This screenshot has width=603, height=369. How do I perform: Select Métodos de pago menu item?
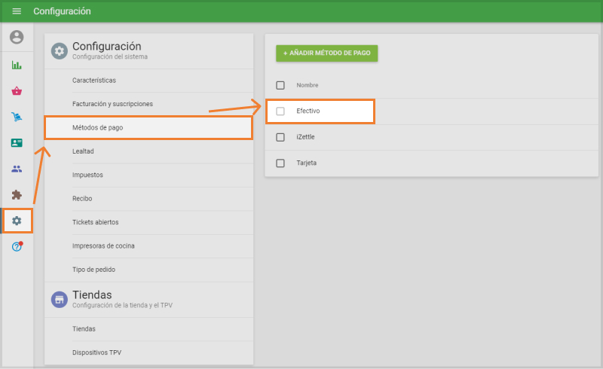tap(148, 127)
